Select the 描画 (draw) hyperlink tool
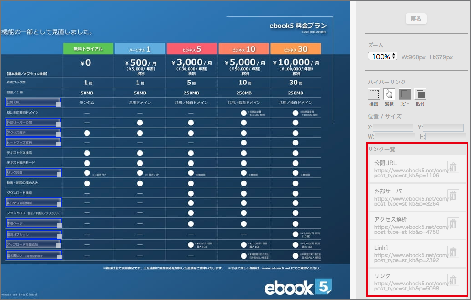The width and height of the screenshot is (471, 300). click(x=374, y=94)
